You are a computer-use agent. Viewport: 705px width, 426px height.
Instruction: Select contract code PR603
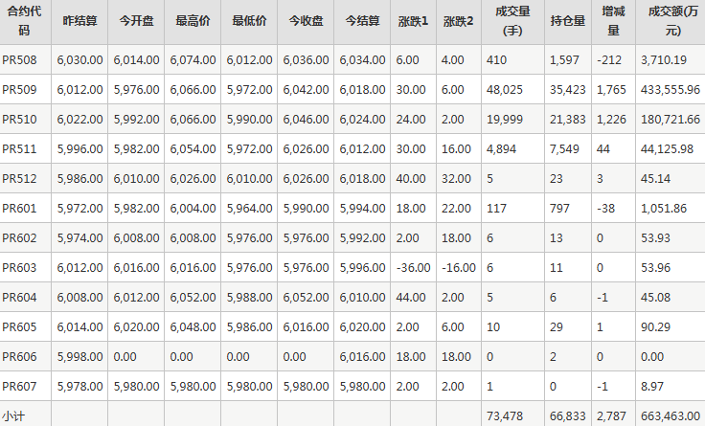(x=19, y=267)
